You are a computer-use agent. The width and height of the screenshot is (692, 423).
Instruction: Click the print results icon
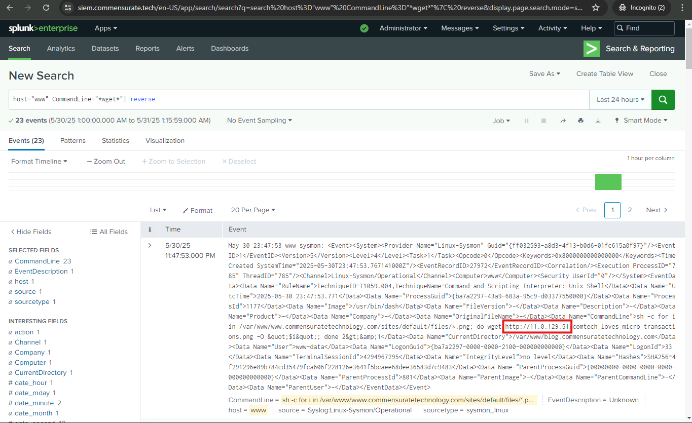(x=580, y=121)
